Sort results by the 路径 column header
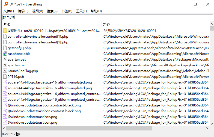Image resolution: width=214 pixels, height=137 pixels. coord(156,25)
